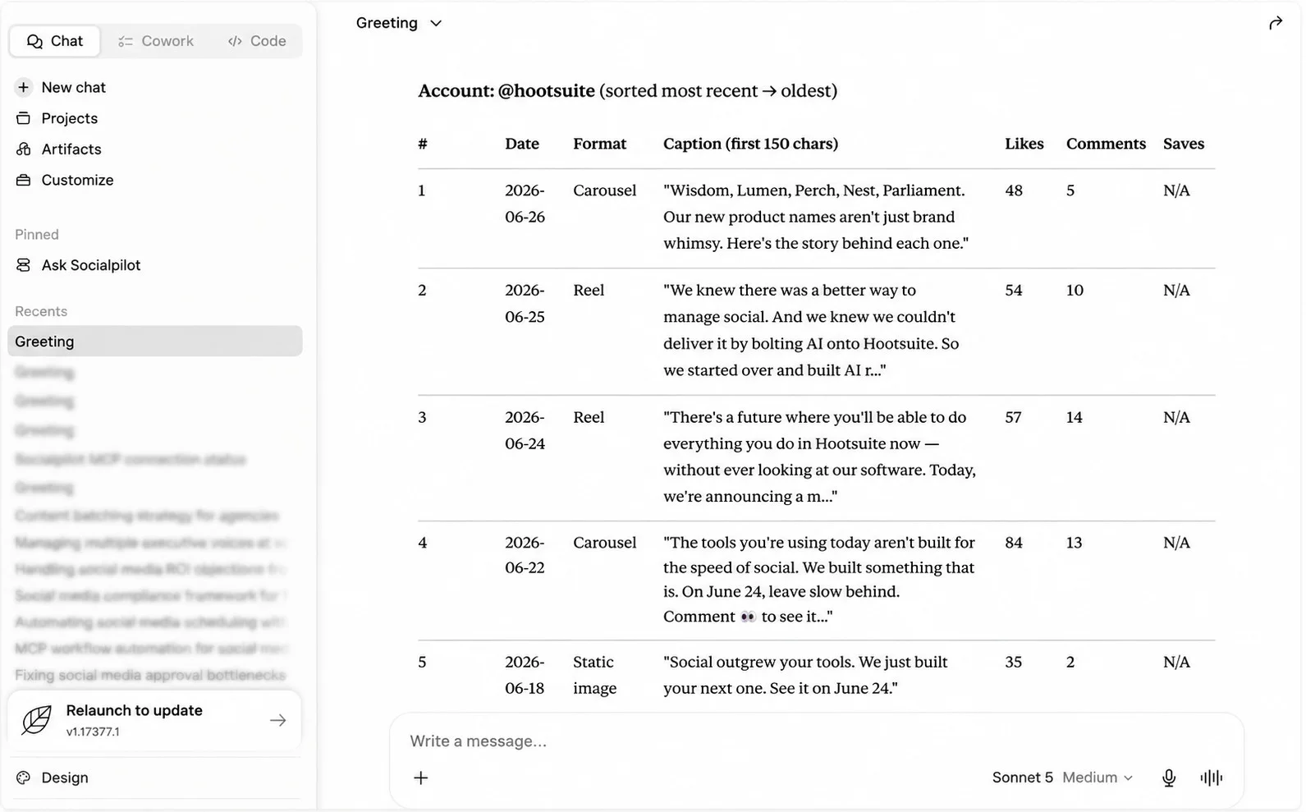Click the Chat bubble icon in tab
This screenshot has width=1306, height=812.
(34, 41)
